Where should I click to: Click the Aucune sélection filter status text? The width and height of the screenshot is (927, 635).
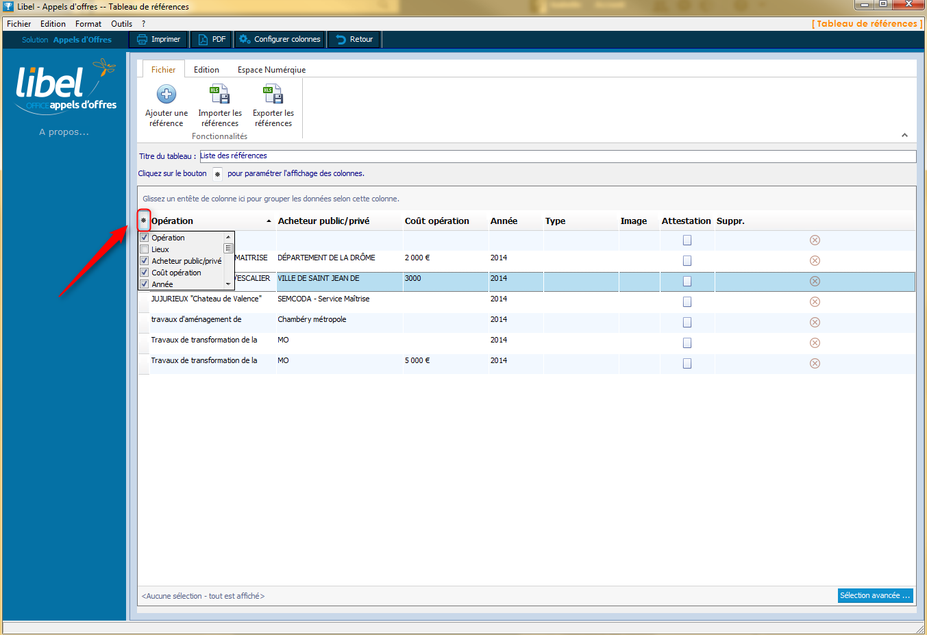(x=203, y=596)
